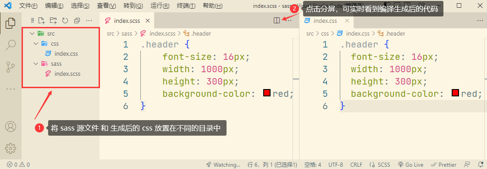Open the 终端(T) menu
Image resolution: width=487 pixels, height=169 pixels.
[x=186, y=6]
